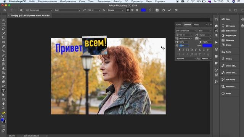The image size is (244, 137).
Task: Click the 3D button in options bar
Action: pyautogui.click(x=176, y=10)
